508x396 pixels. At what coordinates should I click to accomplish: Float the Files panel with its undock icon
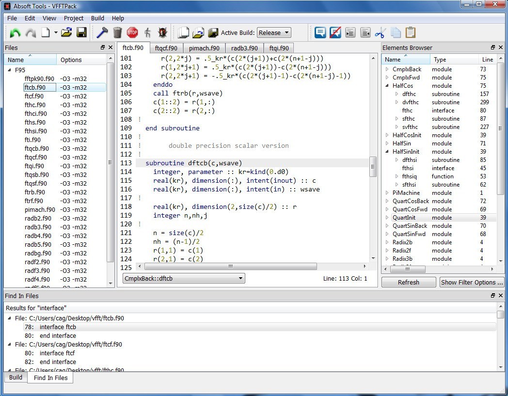coord(103,48)
